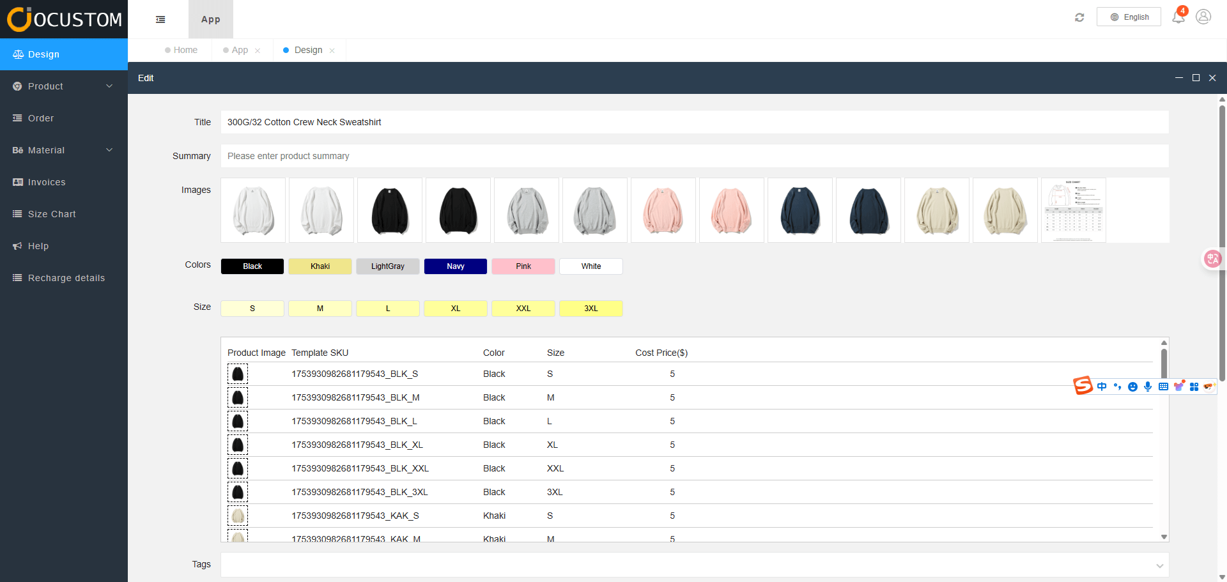Open the notifications bell
This screenshot has height=582, width=1227.
tap(1178, 17)
